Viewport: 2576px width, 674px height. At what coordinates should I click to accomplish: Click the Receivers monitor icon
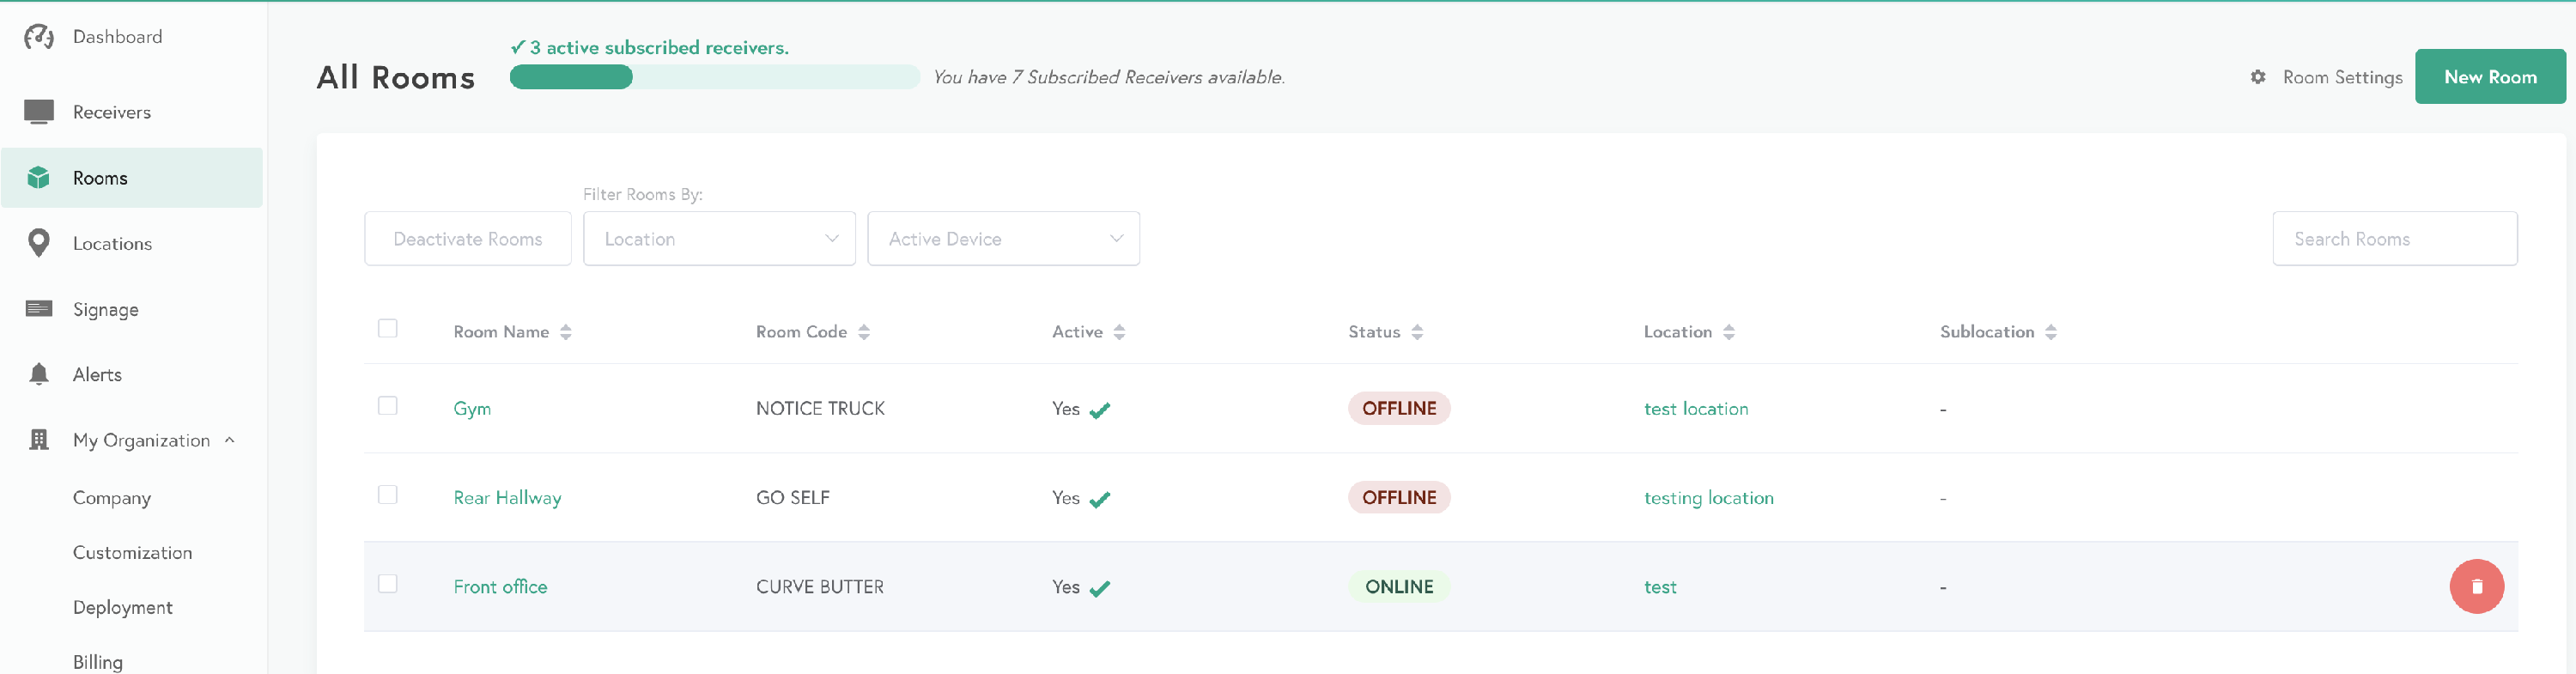38,112
